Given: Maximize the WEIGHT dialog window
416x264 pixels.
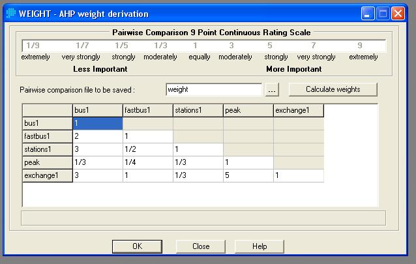Looking at the screenshot, I should click(x=383, y=13).
